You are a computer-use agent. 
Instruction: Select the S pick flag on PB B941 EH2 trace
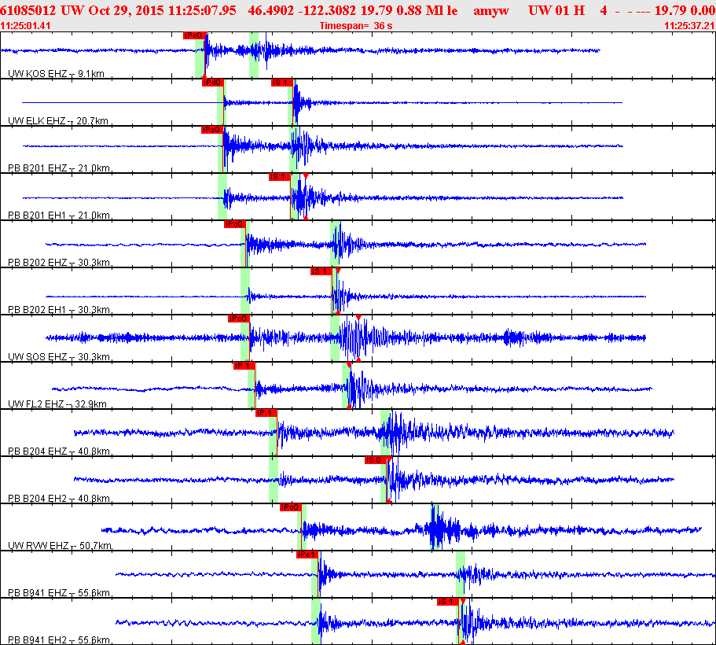pos(447,601)
